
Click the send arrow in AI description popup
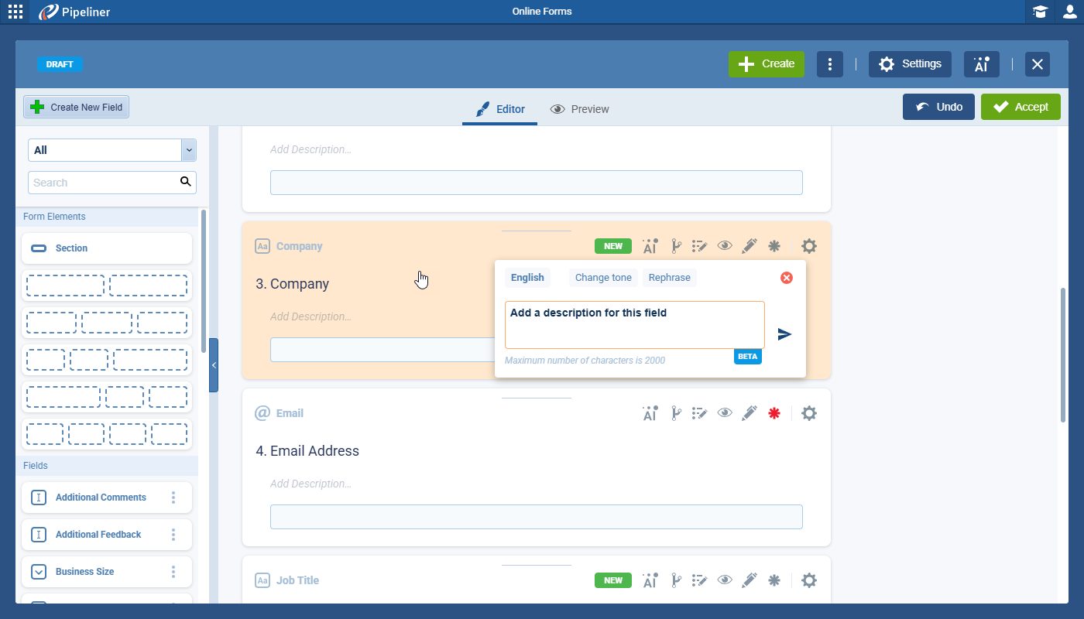(x=784, y=334)
